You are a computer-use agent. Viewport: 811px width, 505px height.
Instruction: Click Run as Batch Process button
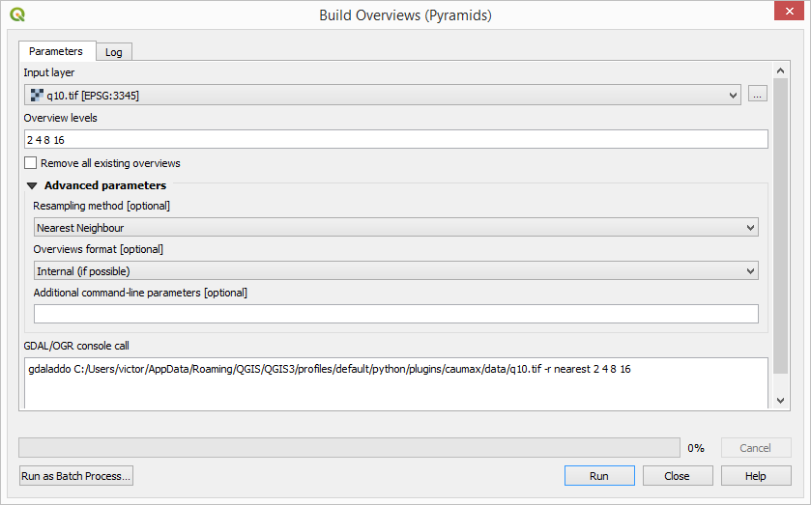pyautogui.click(x=76, y=475)
